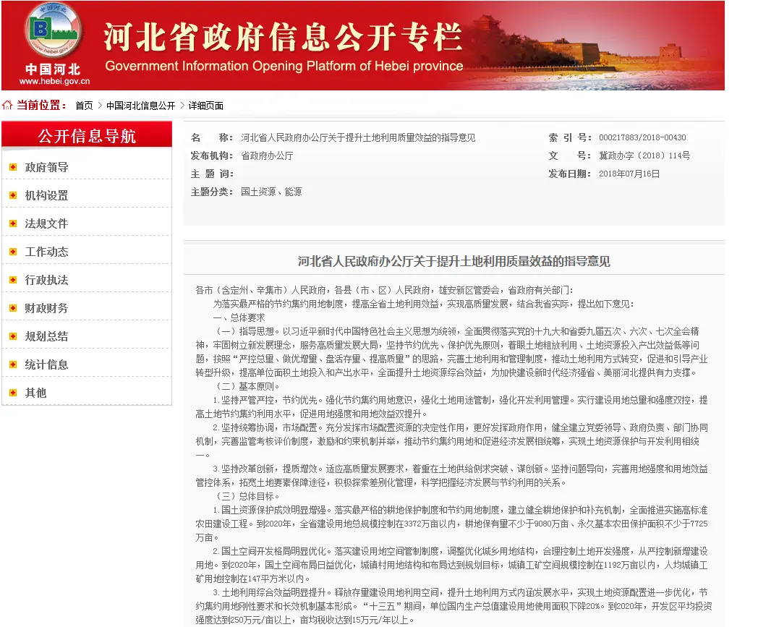Click the home icon beside 当前位置
Image resolution: width=758 pixels, height=627 pixels.
[7, 105]
